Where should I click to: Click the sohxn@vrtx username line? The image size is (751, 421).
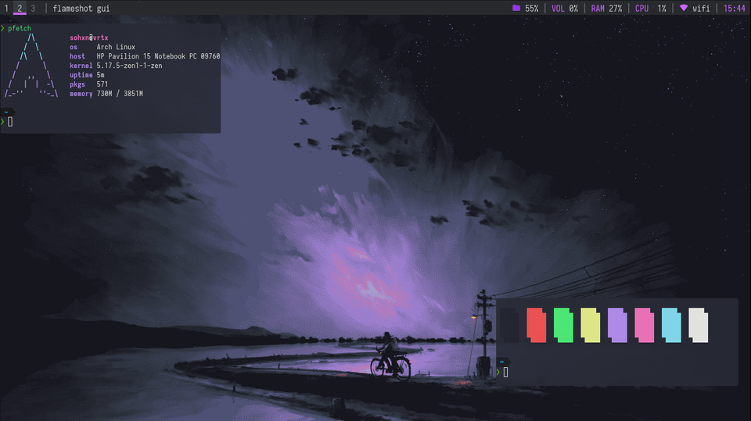pos(89,37)
